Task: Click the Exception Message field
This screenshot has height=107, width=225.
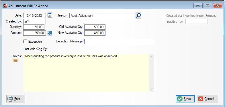Action: tap(119, 42)
